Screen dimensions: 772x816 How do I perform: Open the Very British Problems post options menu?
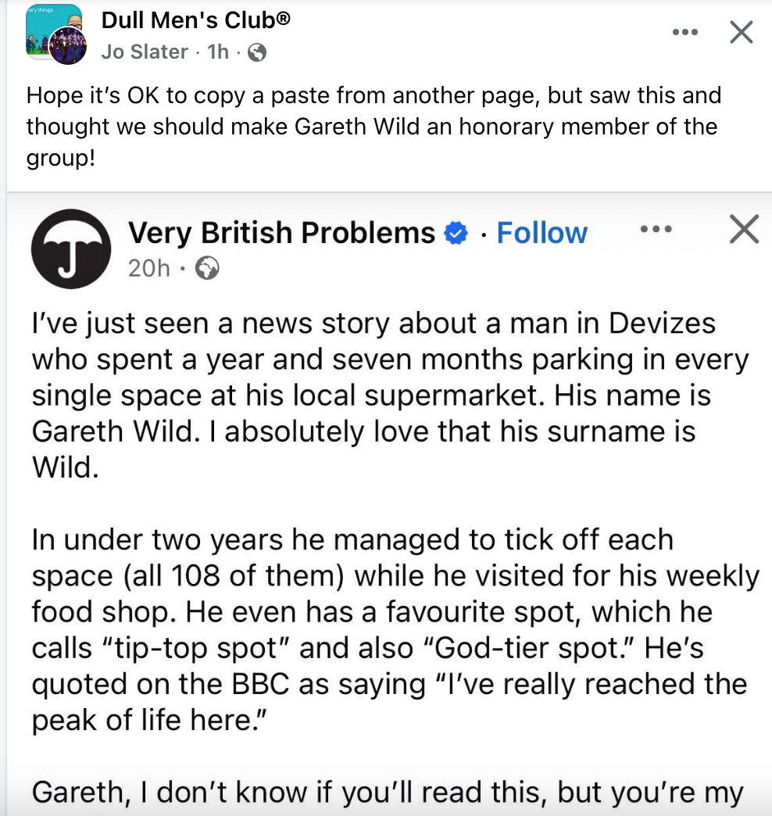coord(656,230)
